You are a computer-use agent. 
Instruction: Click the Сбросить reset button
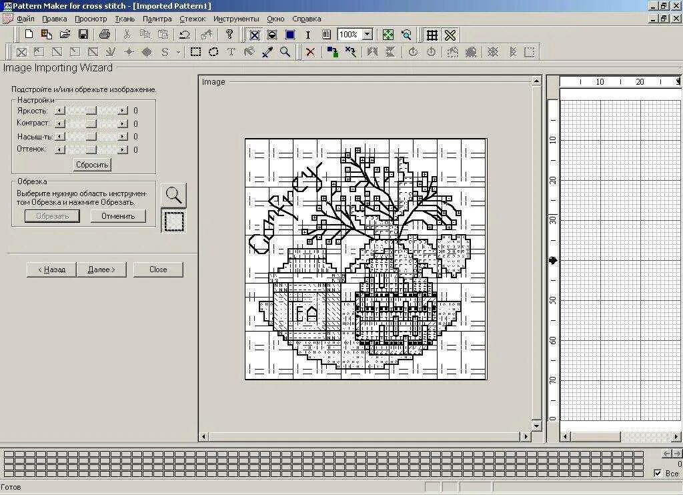coord(92,165)
